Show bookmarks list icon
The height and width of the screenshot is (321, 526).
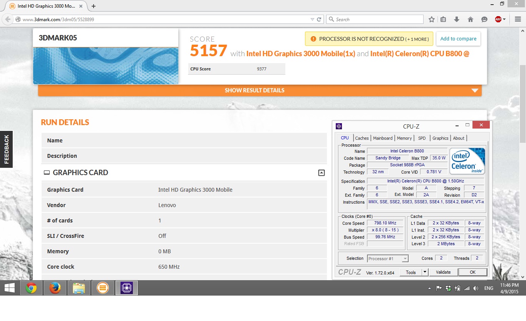click(x=443, y=19)
